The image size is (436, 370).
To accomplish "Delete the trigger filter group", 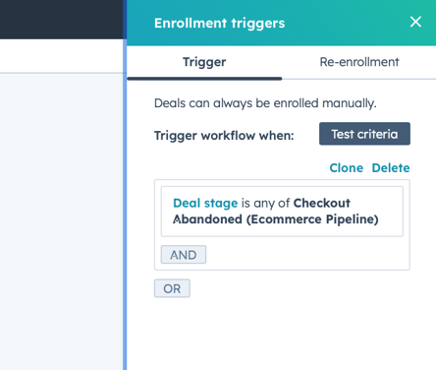I will click(391, 168).
